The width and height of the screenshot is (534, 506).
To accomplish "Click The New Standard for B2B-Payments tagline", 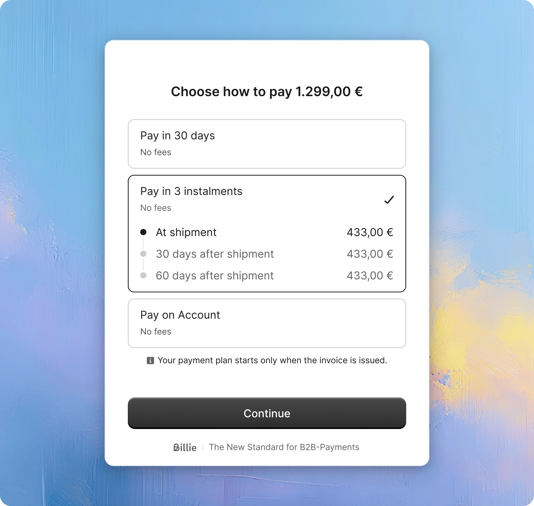I will (284, 447).
